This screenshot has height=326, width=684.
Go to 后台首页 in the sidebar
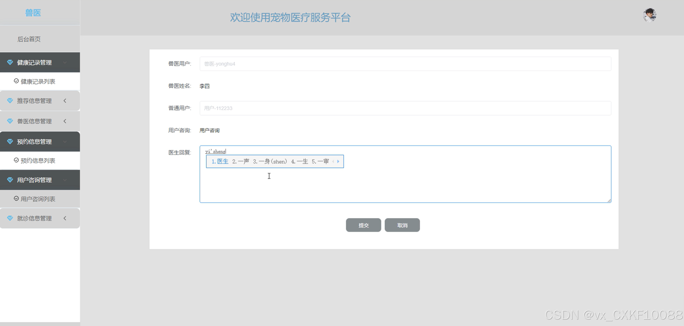[x=29, y=39]
